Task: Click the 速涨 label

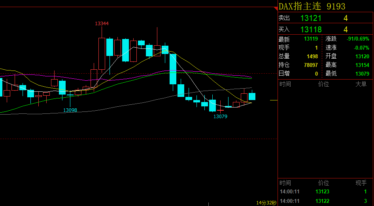Action: 331,48
